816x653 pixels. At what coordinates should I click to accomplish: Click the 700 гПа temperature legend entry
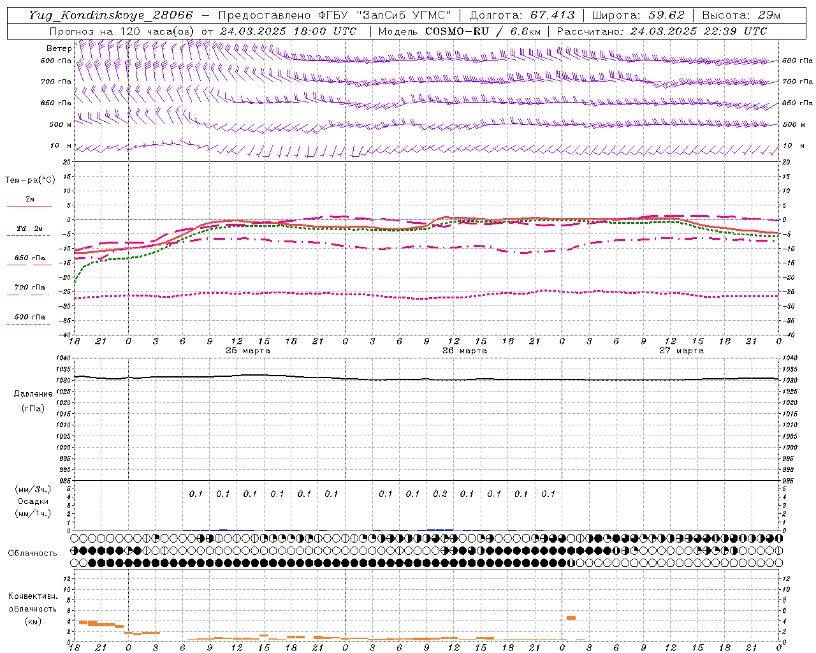point(30,288)
